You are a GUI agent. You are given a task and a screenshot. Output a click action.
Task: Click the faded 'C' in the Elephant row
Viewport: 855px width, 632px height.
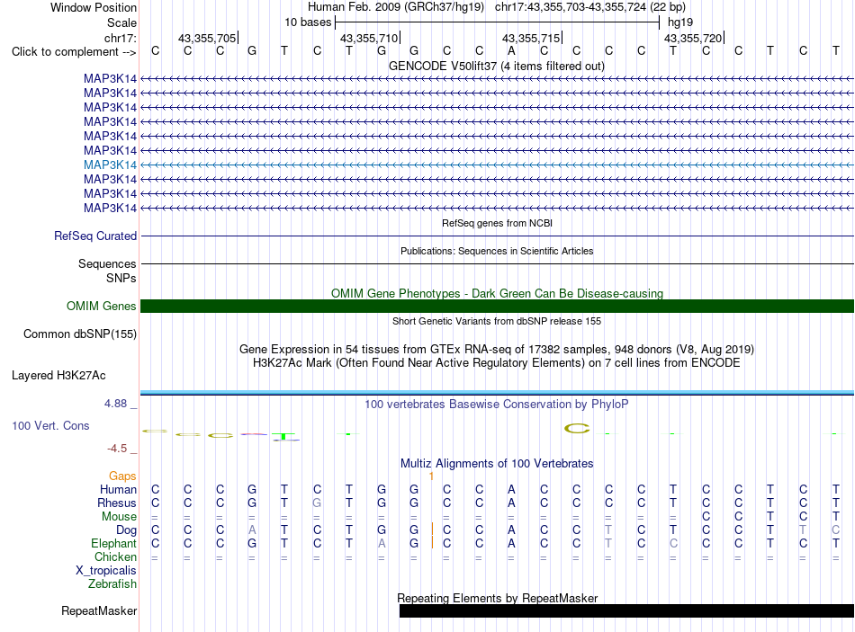pos(673,543)
